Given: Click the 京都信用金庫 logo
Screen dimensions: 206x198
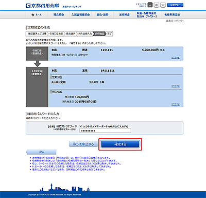Looking at the screenshot, I should pyautogui.click(x=42, y=6).
